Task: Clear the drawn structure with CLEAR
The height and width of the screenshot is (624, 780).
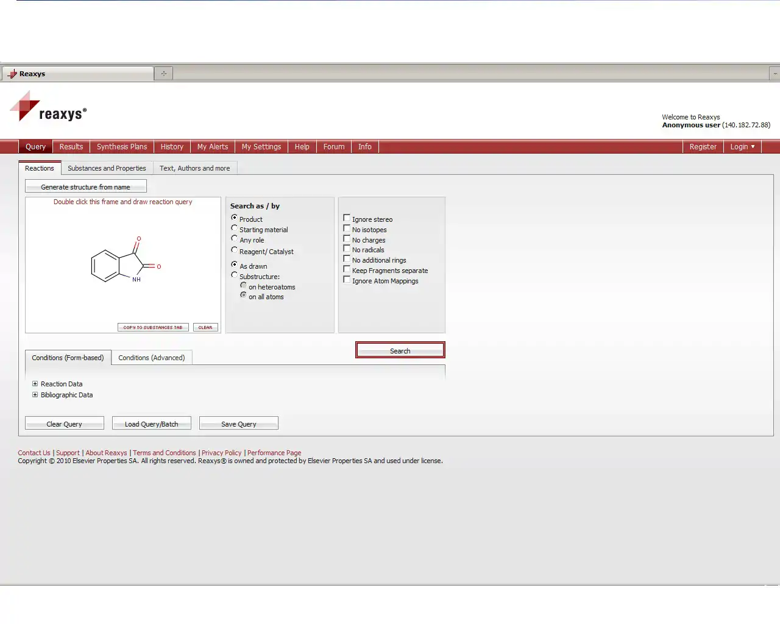Action: coord(205,327)
